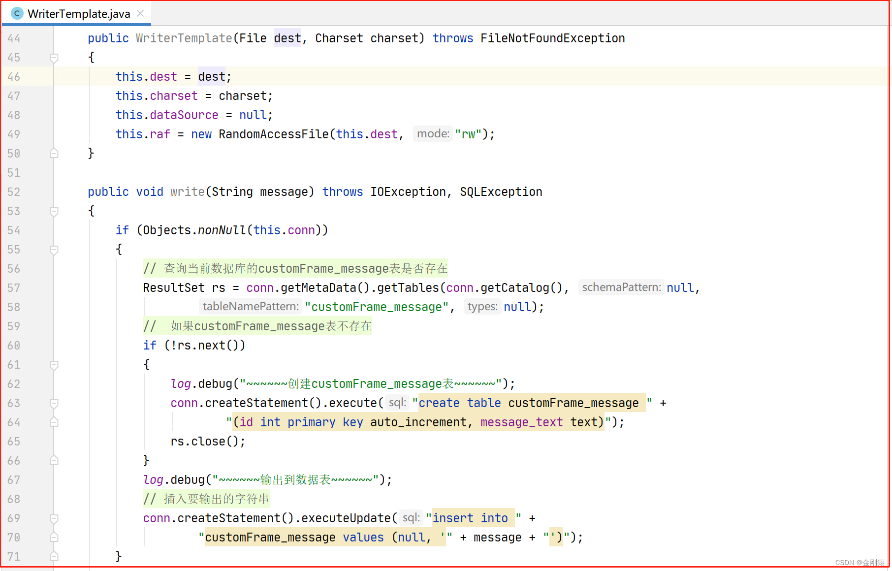Viewport: 892px width, 571px height.
Task: Click 'executeUpdate' method call on line 69
Action: point(346,518)
